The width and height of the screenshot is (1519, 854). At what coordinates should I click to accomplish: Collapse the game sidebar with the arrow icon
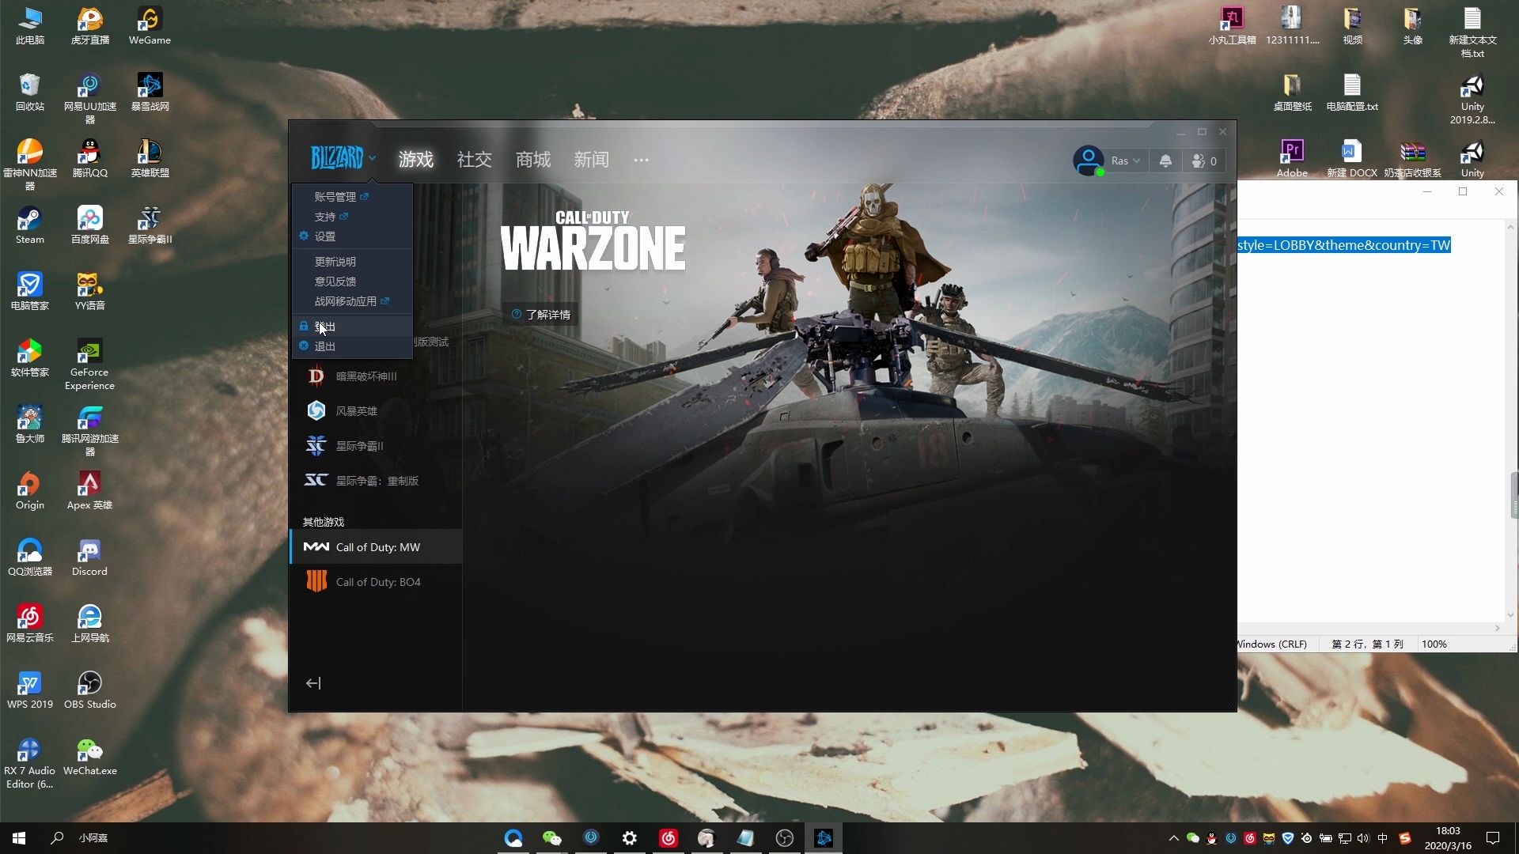pyautogui.click(x=313, y=683)
